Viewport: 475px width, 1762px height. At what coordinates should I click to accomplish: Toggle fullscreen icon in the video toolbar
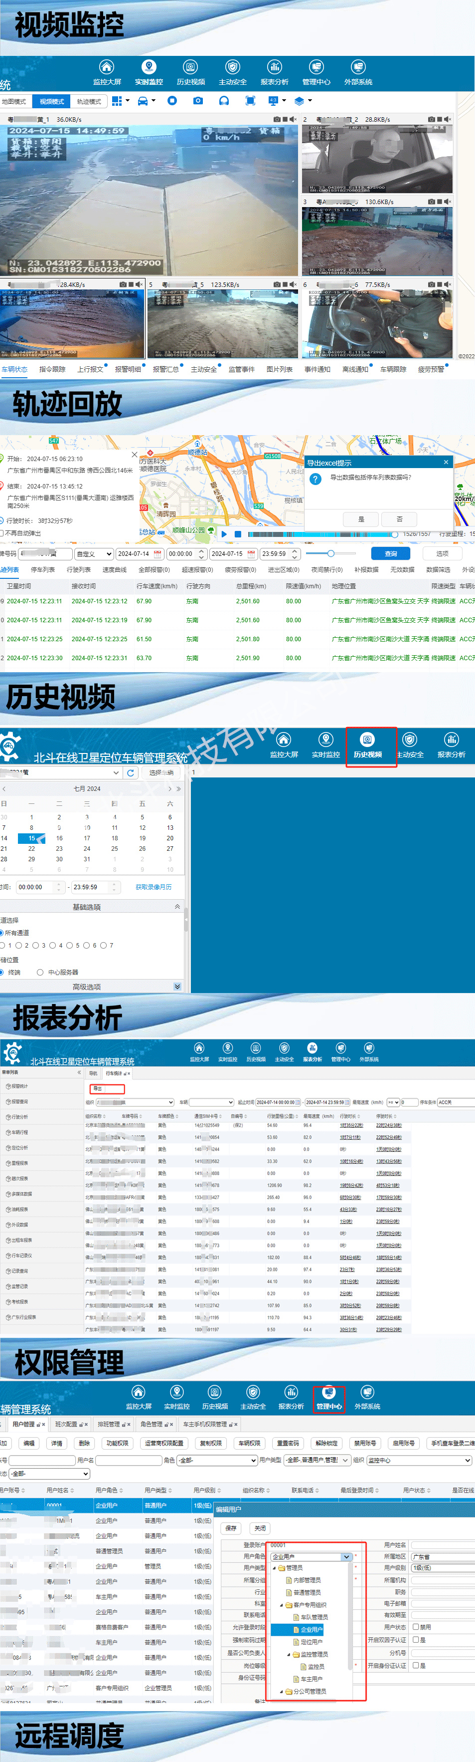(x=250, y=101)
